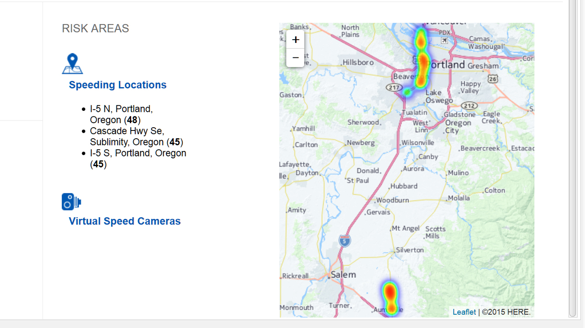Click the route 26 shield near Gresham
The height and width of the screenshot is (328, 585).
[x=492, y=79]
